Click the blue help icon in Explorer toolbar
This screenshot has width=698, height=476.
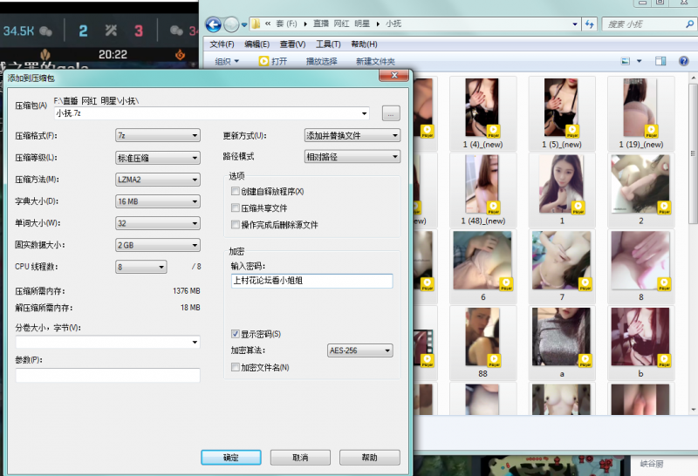(683, 61)
